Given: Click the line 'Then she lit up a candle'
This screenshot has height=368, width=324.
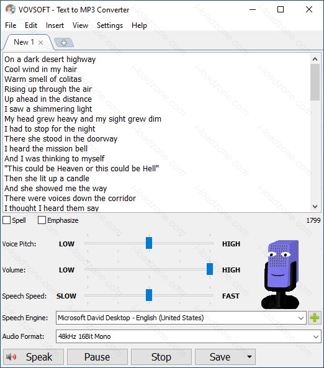Looking at the screenshot, I should tap(47, 178).
